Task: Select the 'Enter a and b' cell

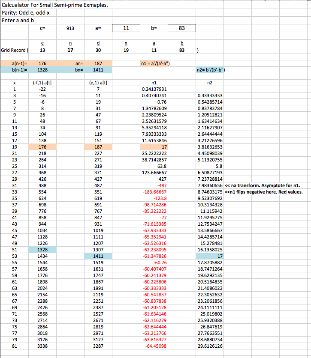Action: pos(18,21)
